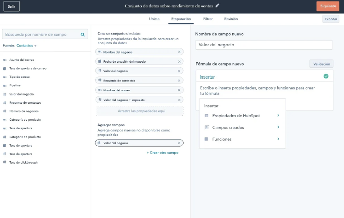Click the green formula validation checkmark icon
The width and height of the screenshot is (344, 218).
point(326,77)
